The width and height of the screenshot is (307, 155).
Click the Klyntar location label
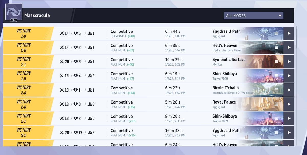(x=217, y=64)
